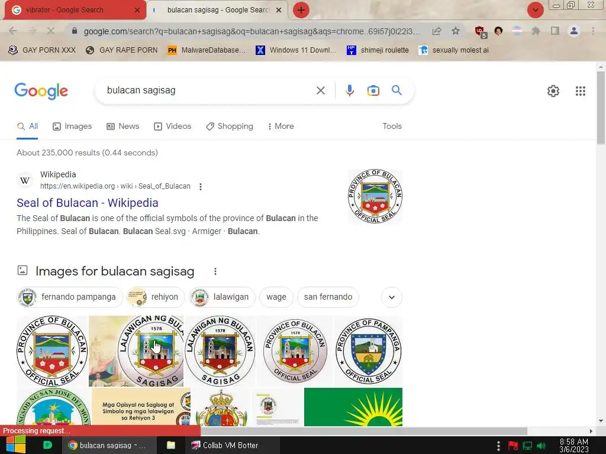The width and height of the screenshot is (606, 454).
Task: Open first 'Province of Bulacan Official Seal' image
Action: click(52, 351)
